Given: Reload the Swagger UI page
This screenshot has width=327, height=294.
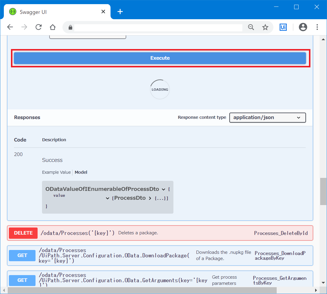Looking at the screenshot, I should pos(38,27).
